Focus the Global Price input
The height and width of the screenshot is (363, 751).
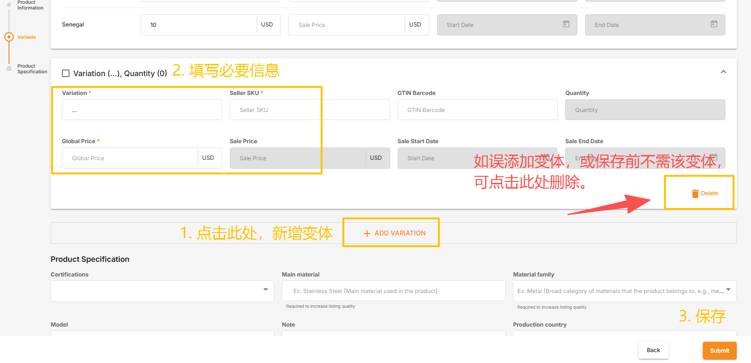(130, 158)
